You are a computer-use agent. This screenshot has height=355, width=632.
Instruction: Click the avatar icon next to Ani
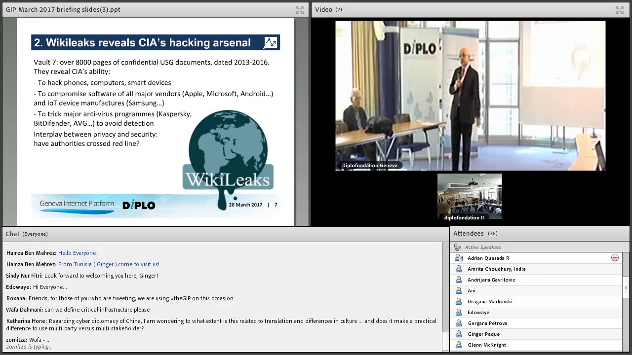459,290
